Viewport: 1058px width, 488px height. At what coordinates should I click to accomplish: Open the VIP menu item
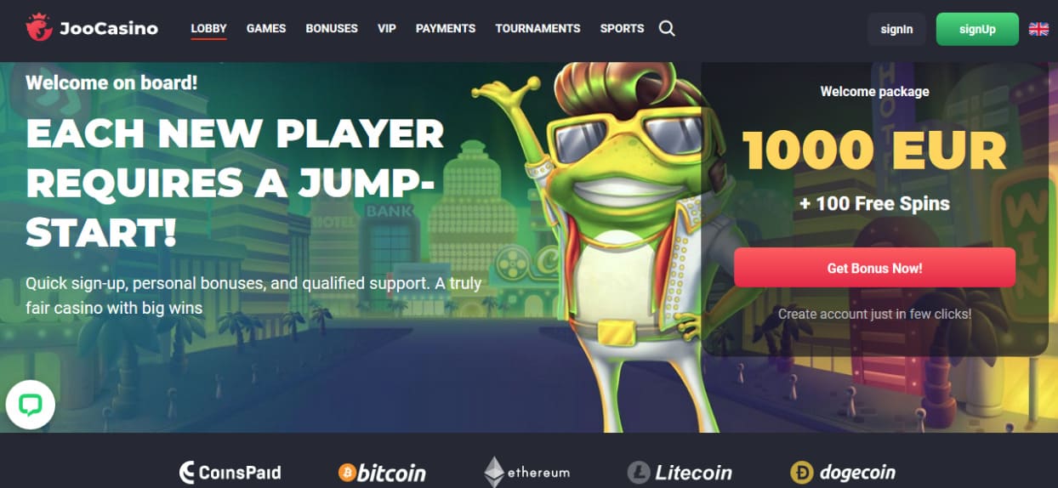pyautogui.click(x=387, y=28)
